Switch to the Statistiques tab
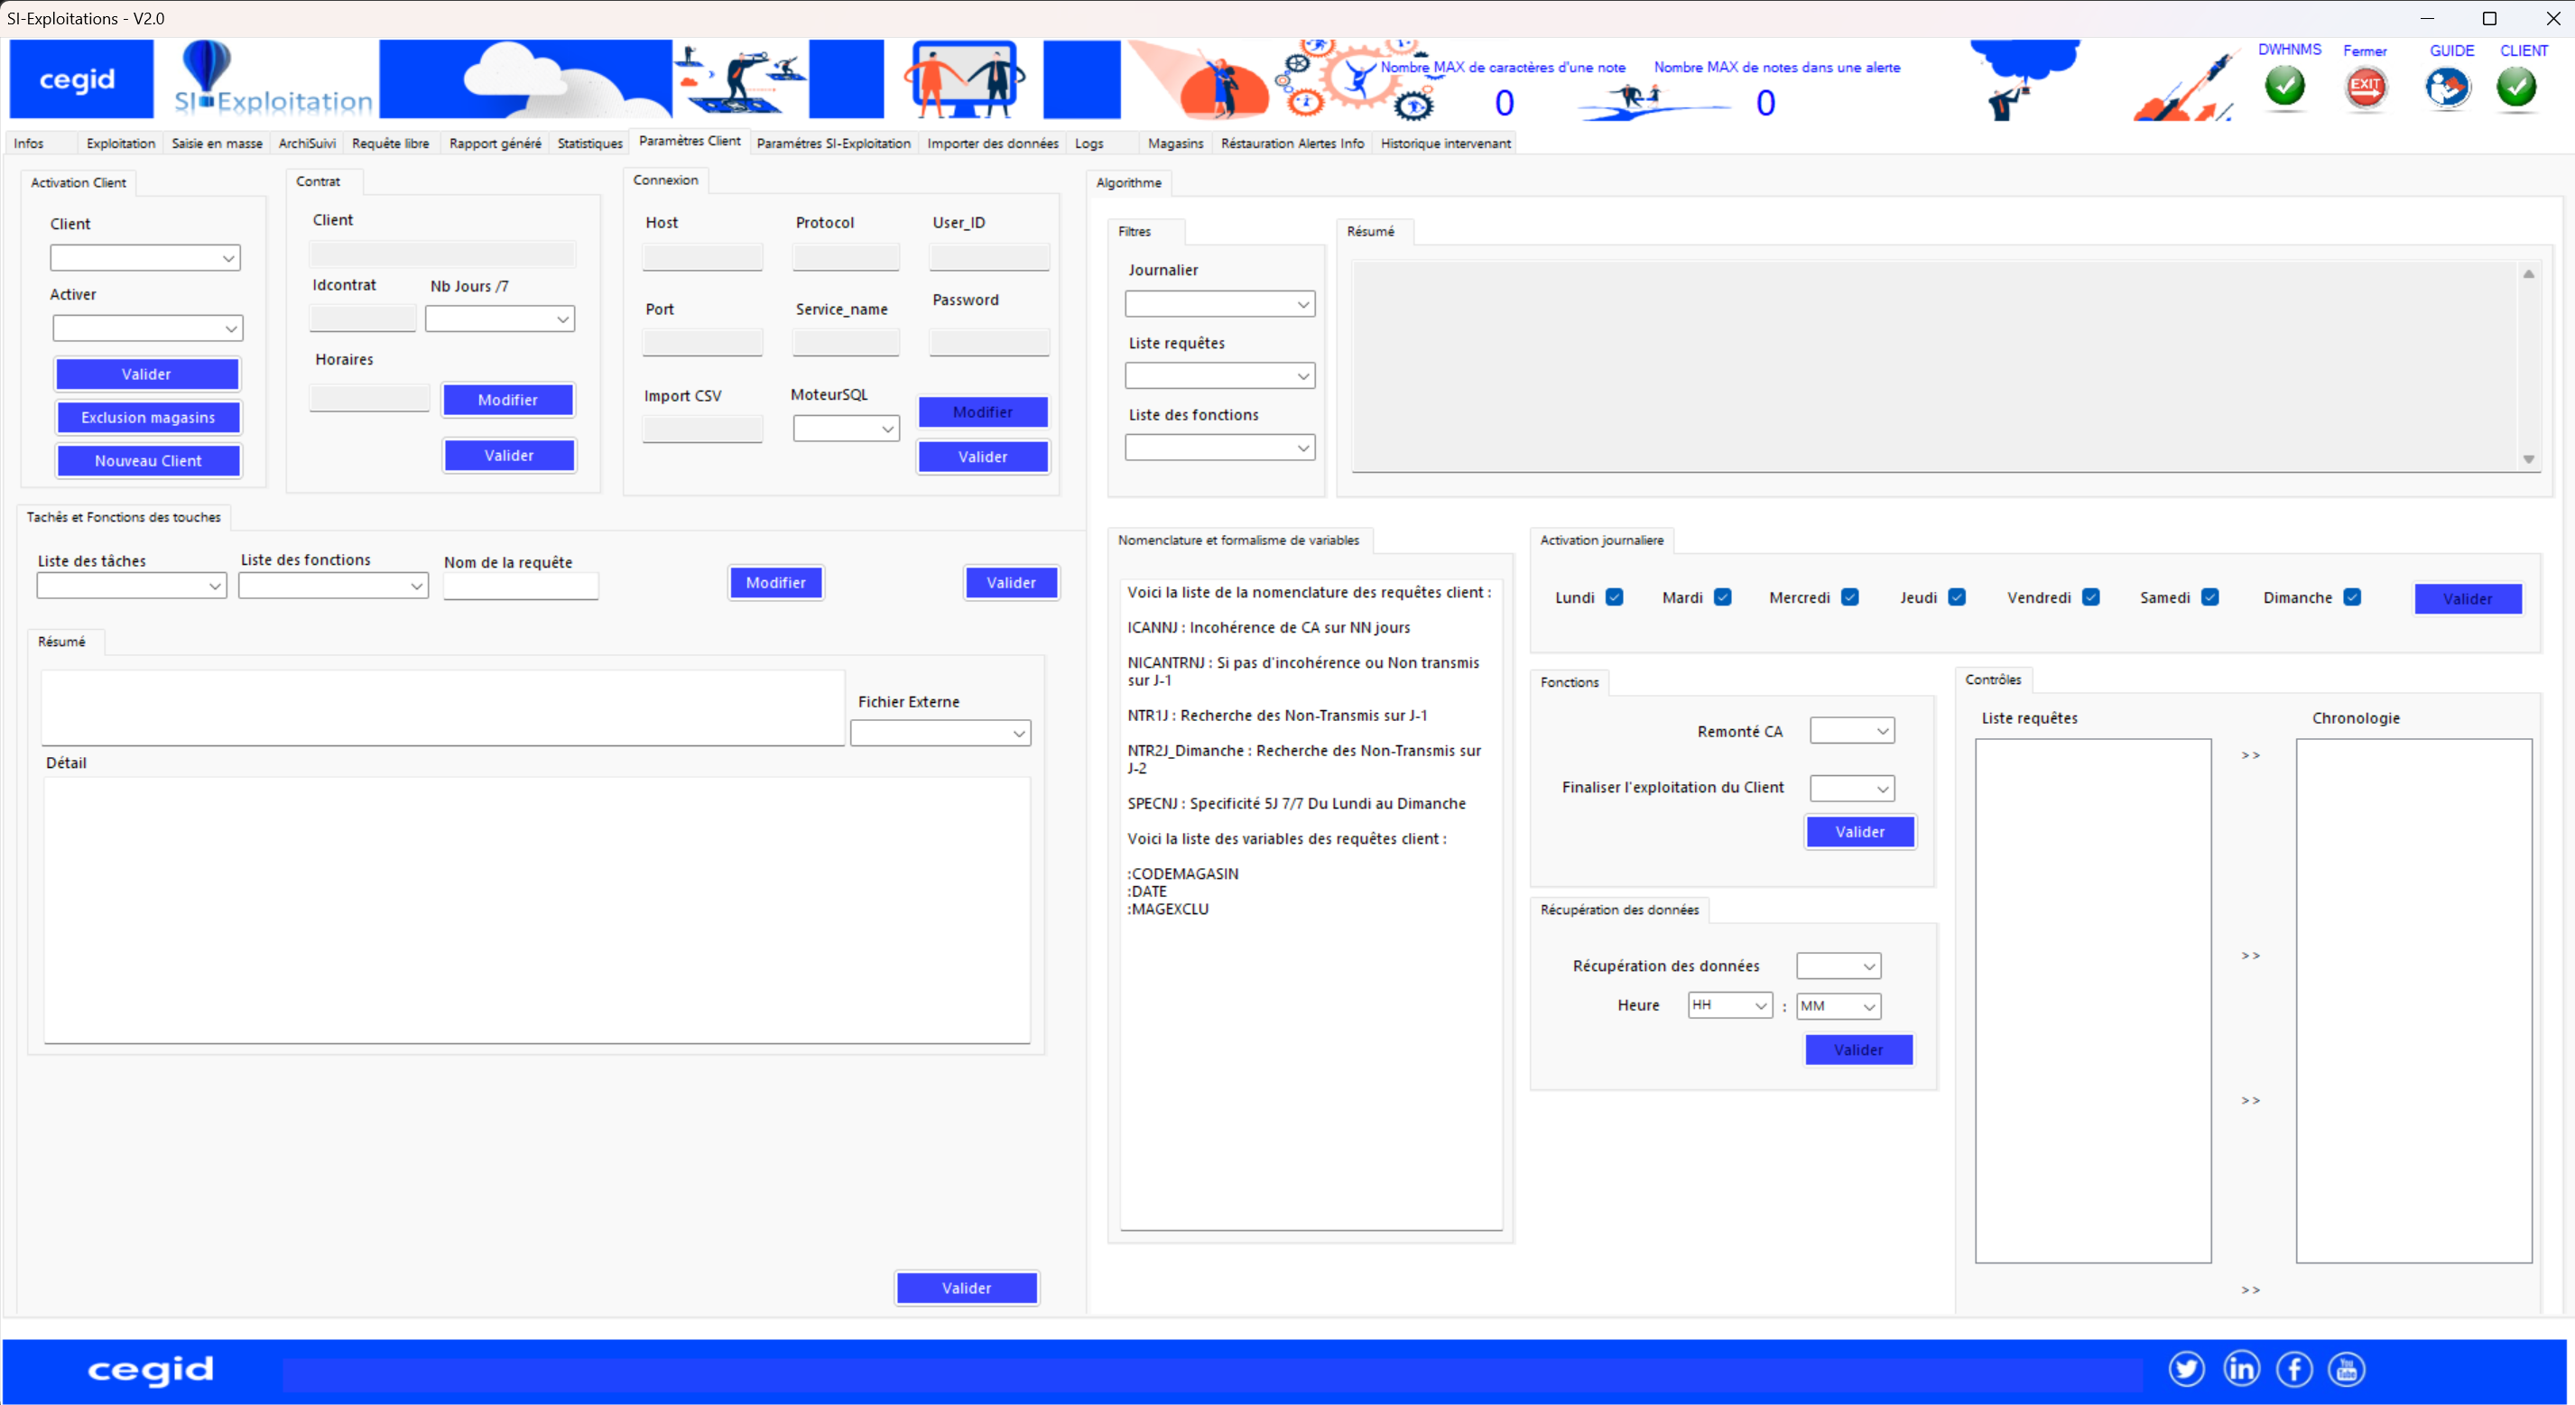This screenshot has width=2575, height=1405. click(589, 143)
